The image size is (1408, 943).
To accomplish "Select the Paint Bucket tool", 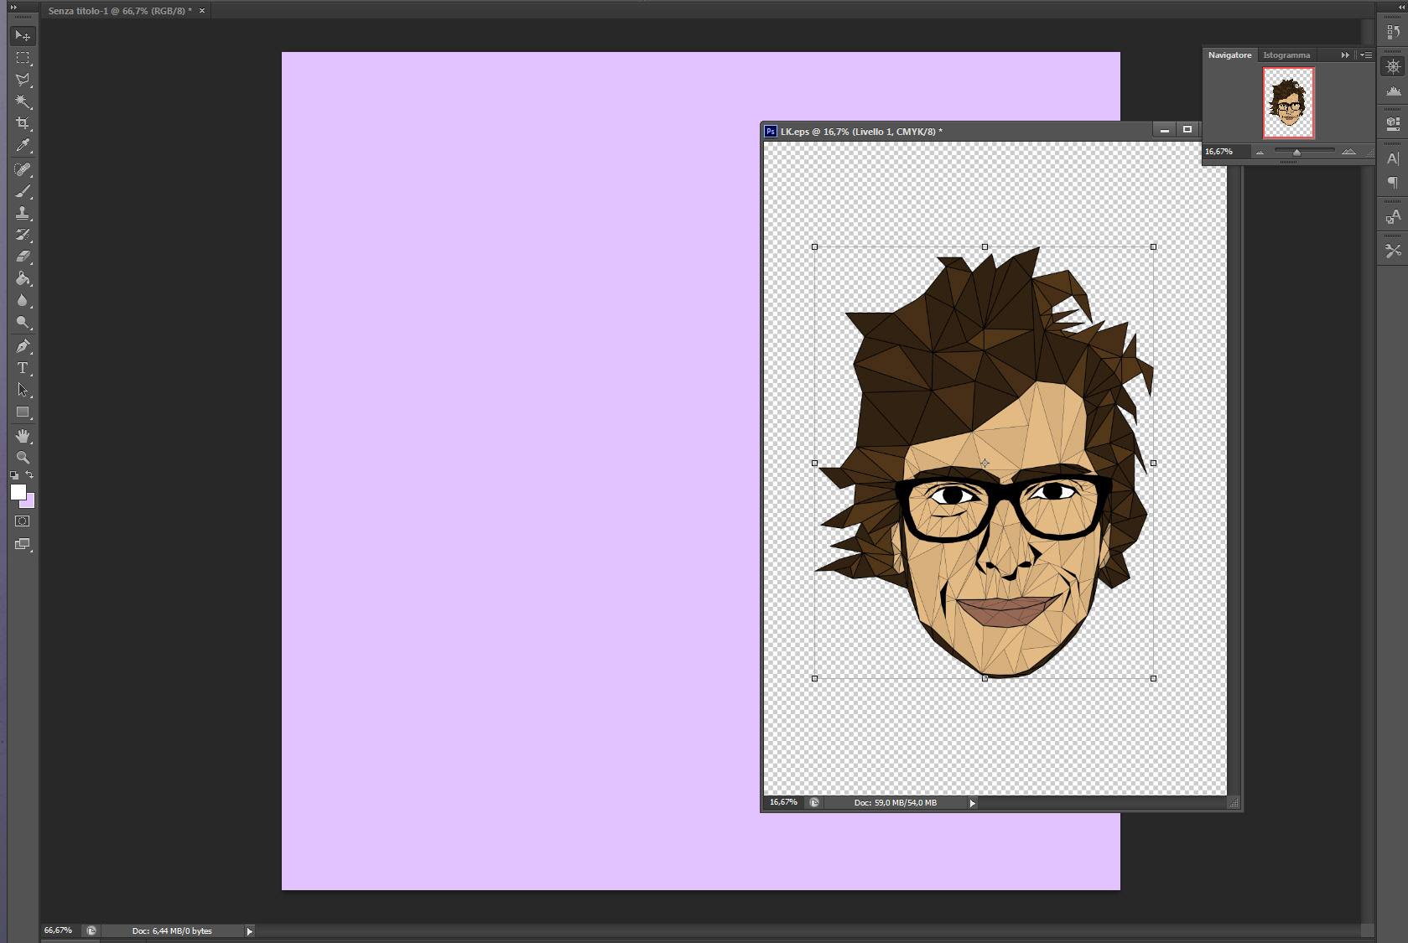I will pos(23,278).
